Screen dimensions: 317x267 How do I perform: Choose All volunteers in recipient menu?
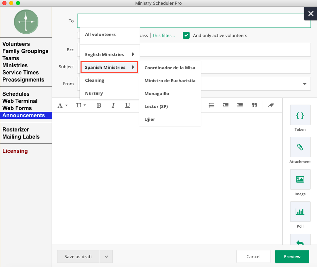100,34
